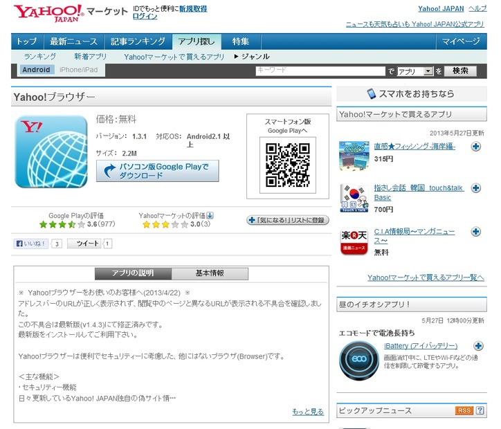Screen dimensions: 501x429
Task: Click the 新規取得 link
Action: pos(193,8)
